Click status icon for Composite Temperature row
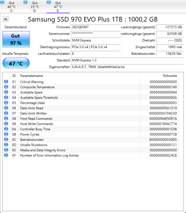The width and height of the screenshot is (186, 213). point(6,87)
